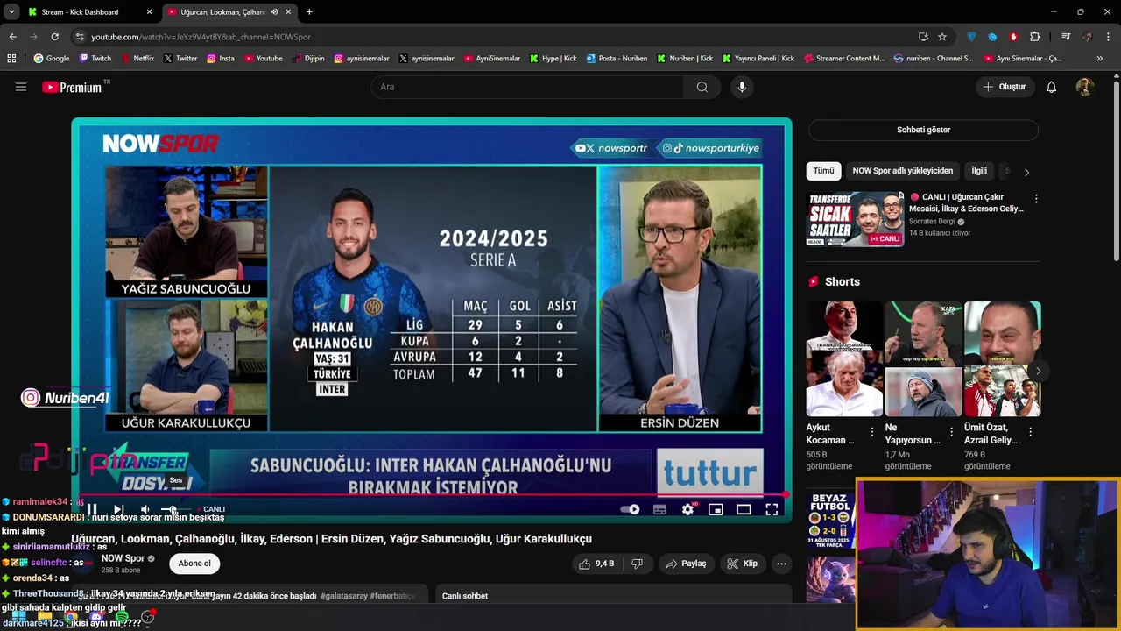Subscribe with the Abone ol button
This screenshot has width=1121, height=631.
(194, 564)
